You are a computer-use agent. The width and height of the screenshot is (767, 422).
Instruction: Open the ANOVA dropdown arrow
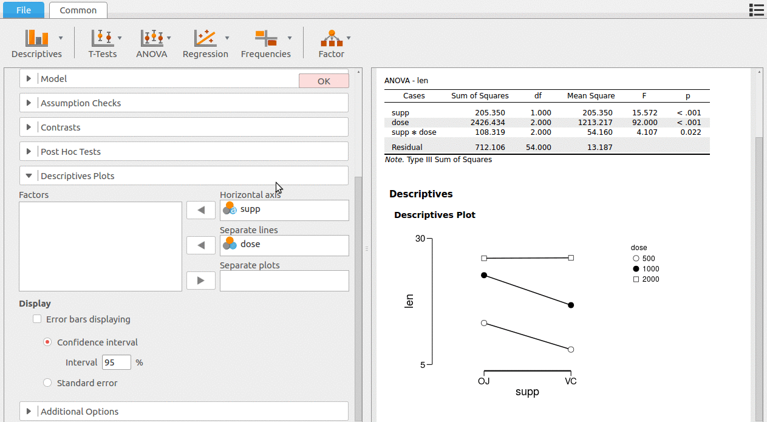coord(169,38)
